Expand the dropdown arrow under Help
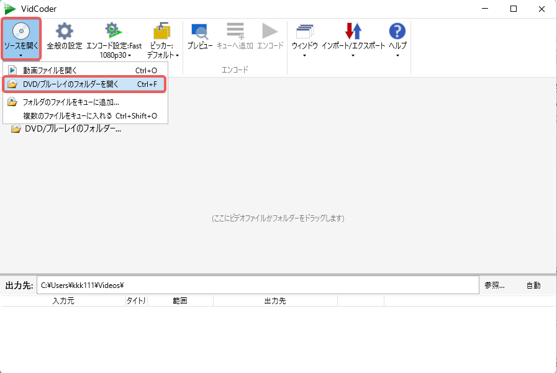The height and width of the screenshot is (373, 557). pos(397,56)
